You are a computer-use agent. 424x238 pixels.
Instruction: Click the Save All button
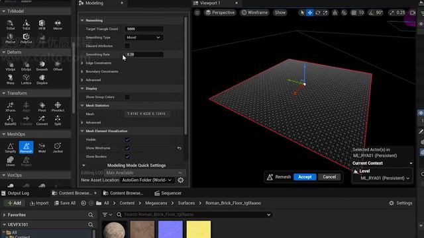pos(65,203)
